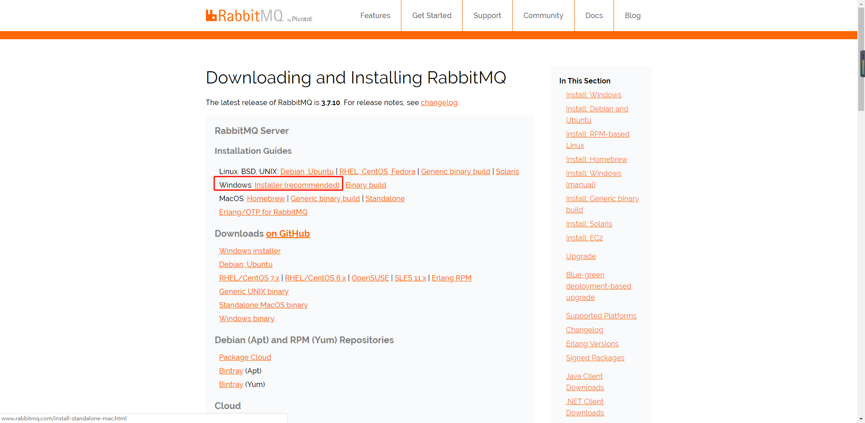Viewport: 865px width, 423px height.
Task: Open MacOS Standalone link
Action: point(385,198)
